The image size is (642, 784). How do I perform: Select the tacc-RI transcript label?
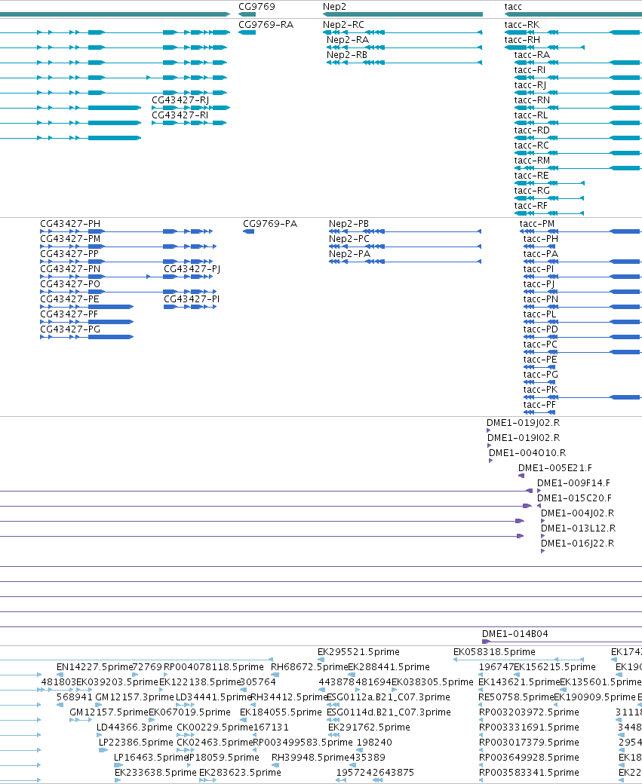pyautogui.click(x=530, y=69)
